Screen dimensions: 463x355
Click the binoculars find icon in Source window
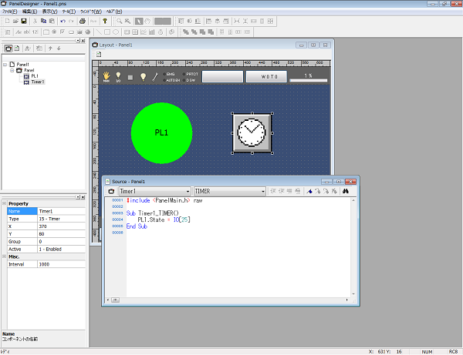pyautogui.click(x=346, y=190)
